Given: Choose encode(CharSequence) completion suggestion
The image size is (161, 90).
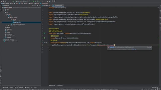Looking at the screenshot, I should (x=130, y=47).
